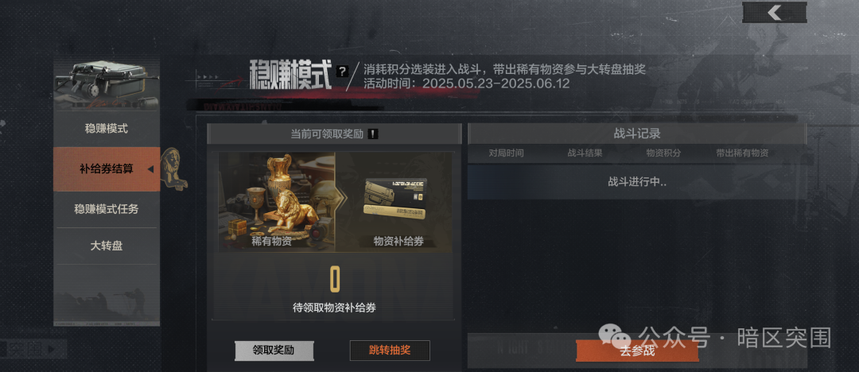Click the 物资积分 column header
Image resolution: width=859 pixels, height=372 pixels.
[x=663, y=153]
